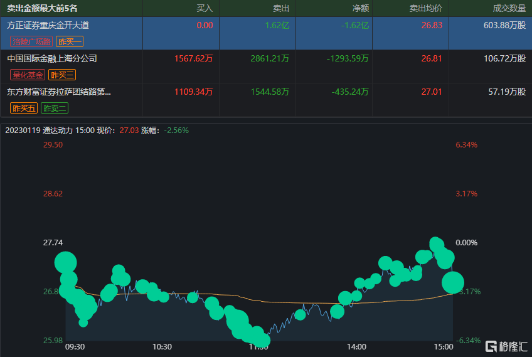Click the -2.56% change value
Viewport: 532px width, 357px height.
176,131
